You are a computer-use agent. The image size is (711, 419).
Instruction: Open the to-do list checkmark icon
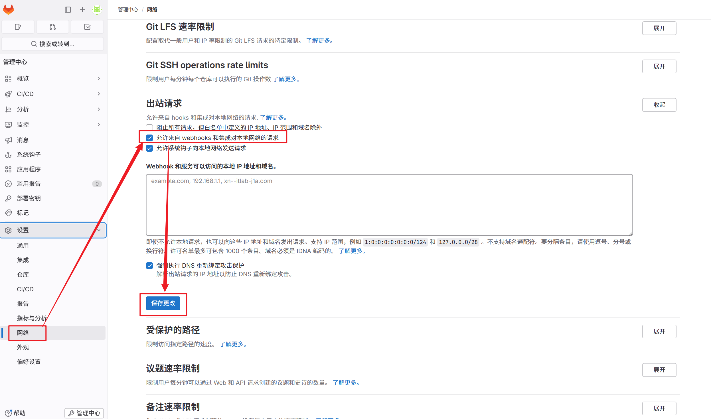click(x=87, y=27)
